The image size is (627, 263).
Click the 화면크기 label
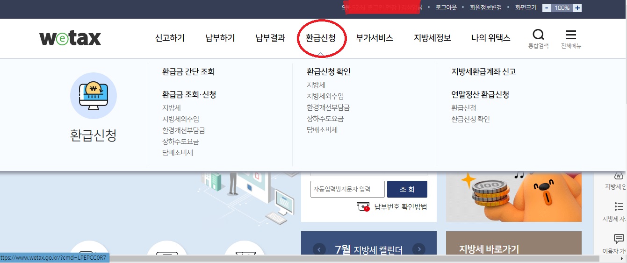click(526, 8)
